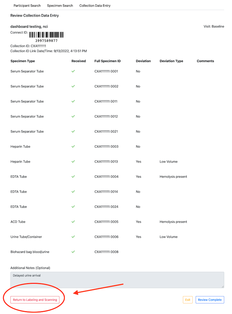Click the received checkmark for ACD Tube 0005

pyautogui.click(x=73, y=222)
